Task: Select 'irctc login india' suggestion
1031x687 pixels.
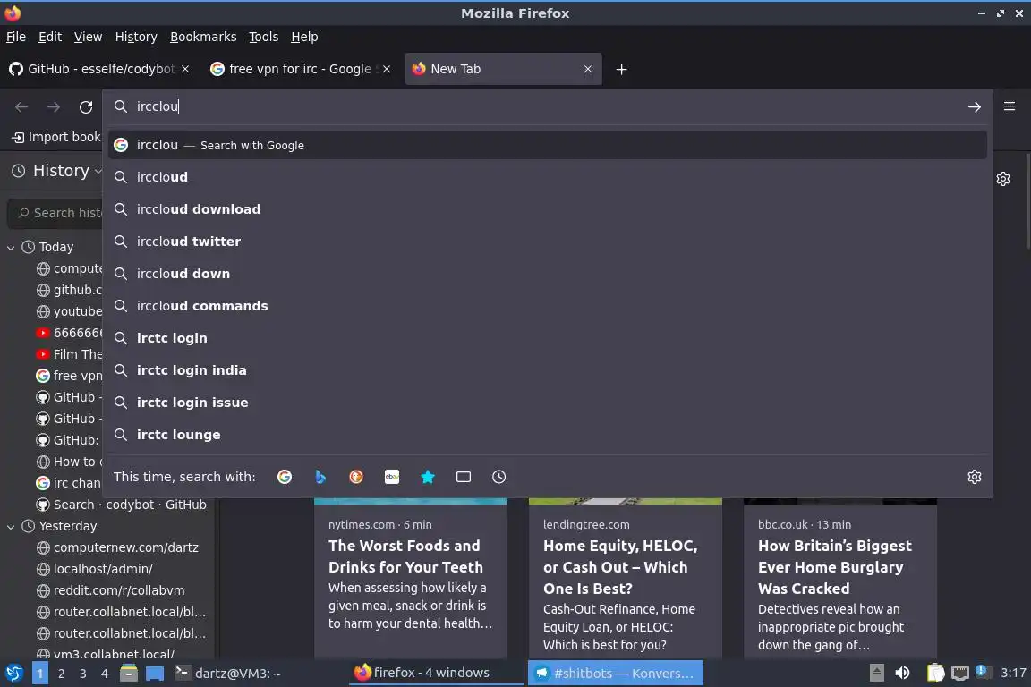Action: pos(548,370)
